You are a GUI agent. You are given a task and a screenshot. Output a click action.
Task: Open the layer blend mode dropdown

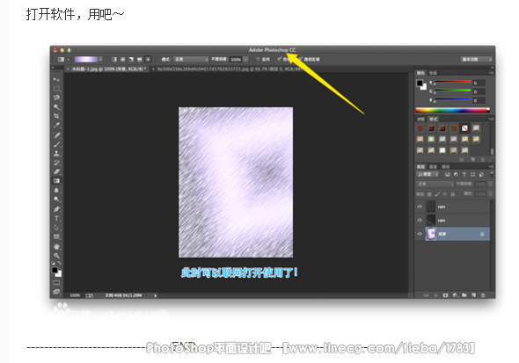point(435,184)
